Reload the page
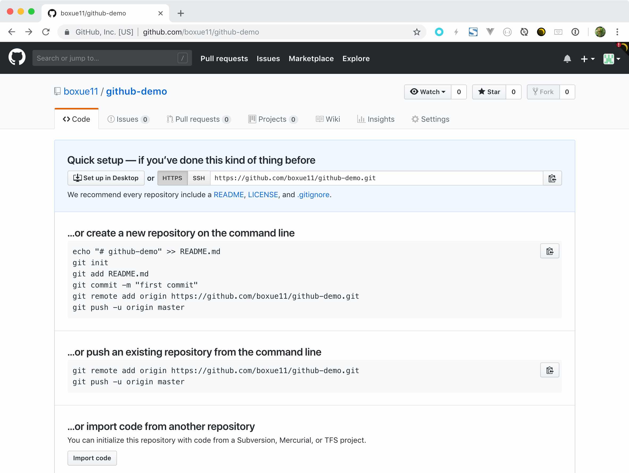629x473 pixels. point(46,32)
